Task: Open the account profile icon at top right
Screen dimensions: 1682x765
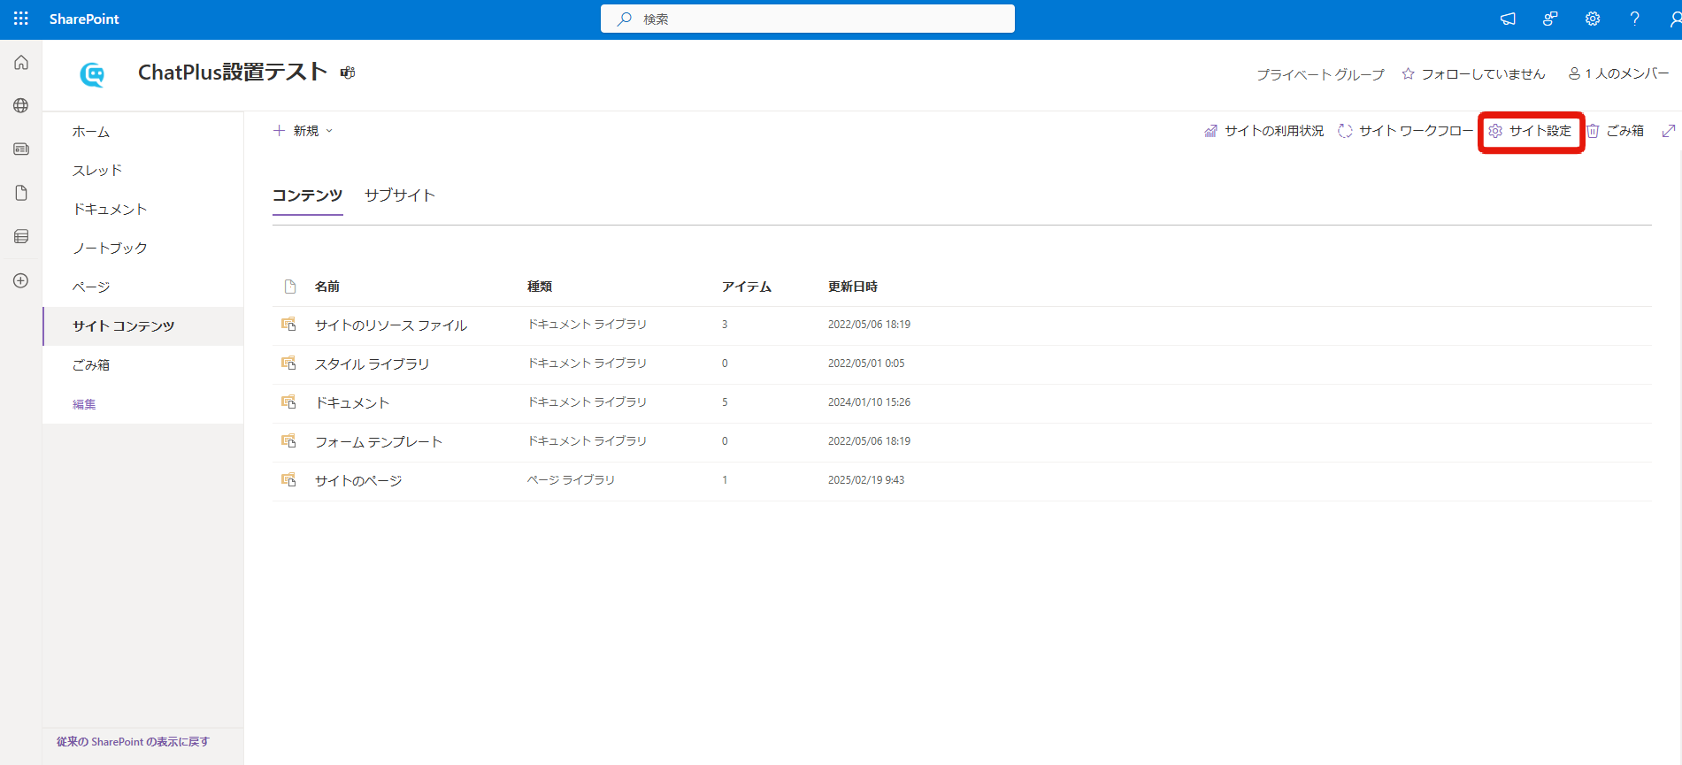Action: pos(1675,19)
